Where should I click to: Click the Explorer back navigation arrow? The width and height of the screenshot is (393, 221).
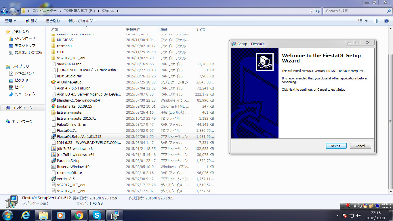click(x=4, y=11)
